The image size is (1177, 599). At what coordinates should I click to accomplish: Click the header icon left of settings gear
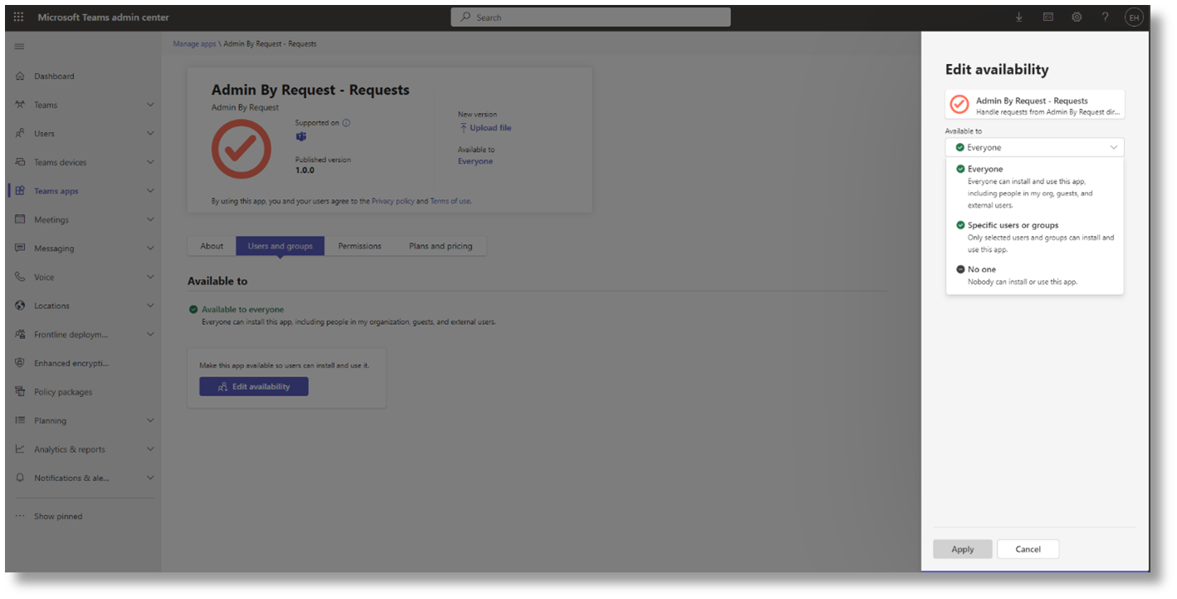click(x=1048, y=17)
